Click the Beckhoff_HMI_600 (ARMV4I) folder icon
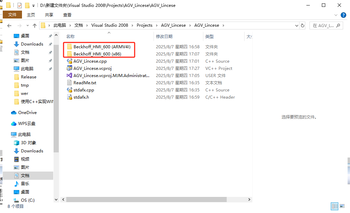350x213 pixels. coord(69,47)
